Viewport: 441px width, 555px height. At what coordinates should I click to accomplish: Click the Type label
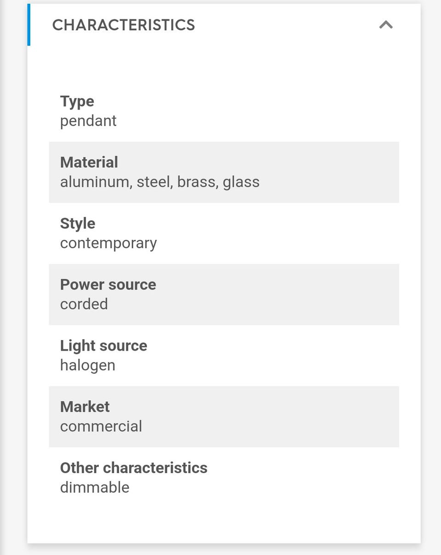(x=77, y=101)
